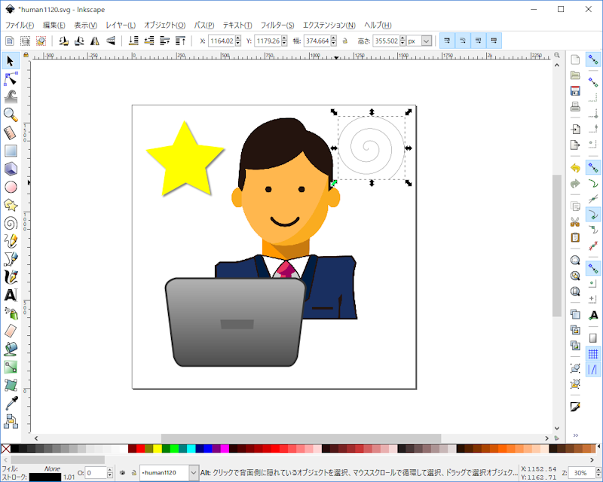Select the Star and polygon tool
The height and width of the screenshot is (482, 603).
11,206
